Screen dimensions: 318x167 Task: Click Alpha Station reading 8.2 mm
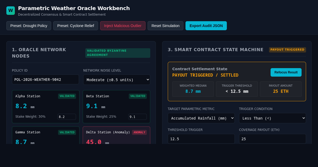click(25, 106)
